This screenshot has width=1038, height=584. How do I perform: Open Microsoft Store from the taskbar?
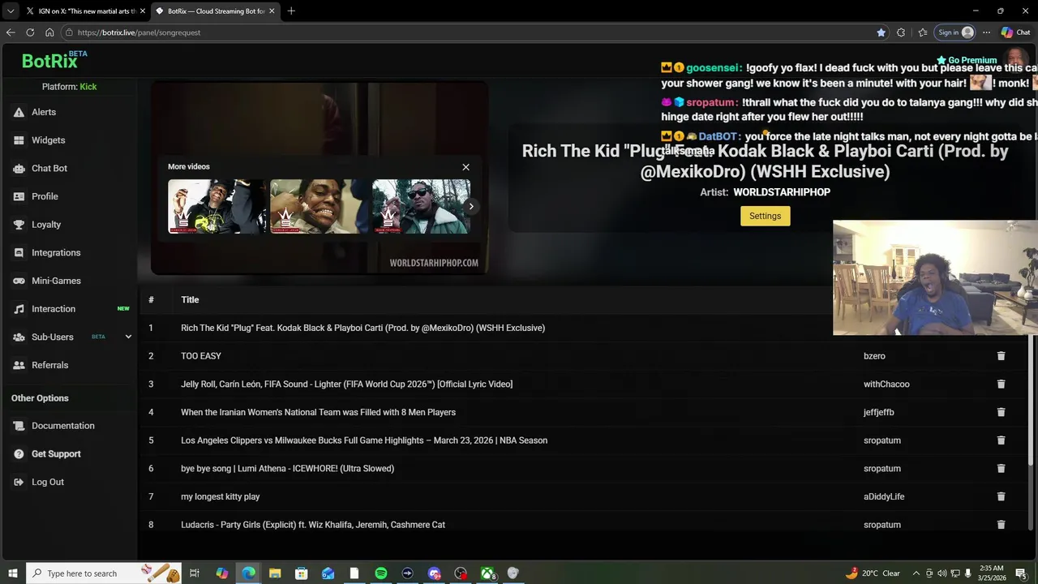click(301, 573)
